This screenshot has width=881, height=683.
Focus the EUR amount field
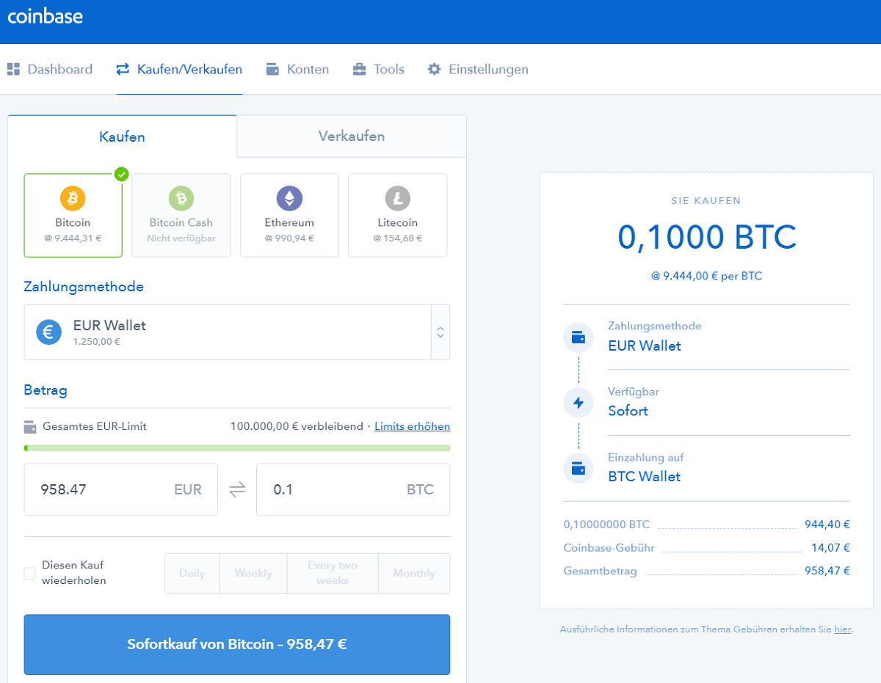[121, 489]
